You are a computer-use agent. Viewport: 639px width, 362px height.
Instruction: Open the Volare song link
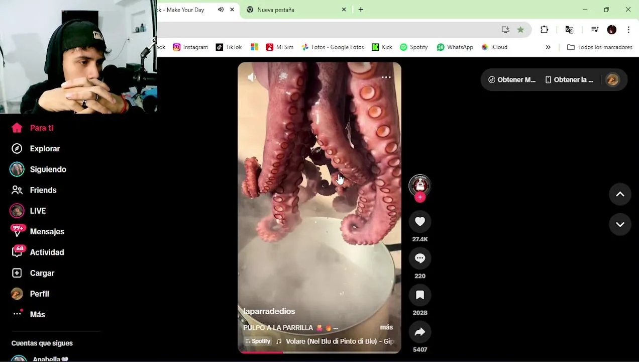pos(340,341)
